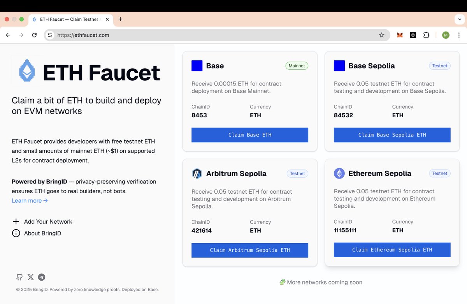Screen dimensions: 467x304
Task: Click the Mainnet badge on Base card
Action: point(297,66)
